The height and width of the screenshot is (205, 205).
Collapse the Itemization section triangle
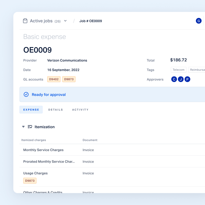23,127
